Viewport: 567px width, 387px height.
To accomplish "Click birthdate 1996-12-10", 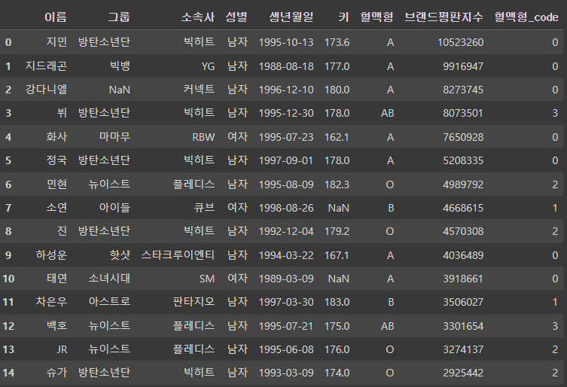I will click(286, 90).
